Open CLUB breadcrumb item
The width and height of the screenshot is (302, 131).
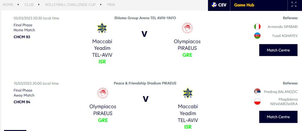click(x=29, y=5)
